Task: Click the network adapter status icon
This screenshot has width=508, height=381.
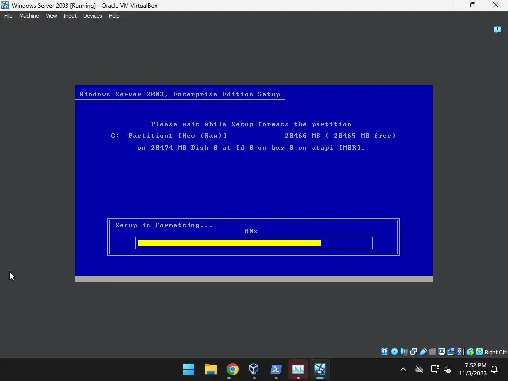Action: click(x=413, y=352)
